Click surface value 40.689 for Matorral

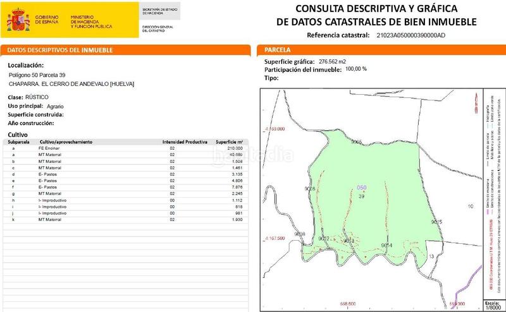(236, 155)
